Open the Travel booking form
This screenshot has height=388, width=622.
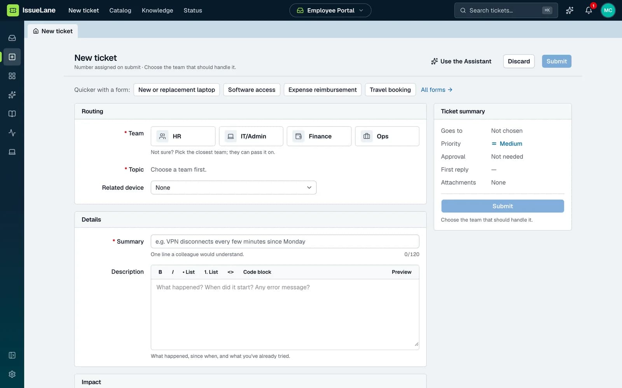[x=390, y=90]
